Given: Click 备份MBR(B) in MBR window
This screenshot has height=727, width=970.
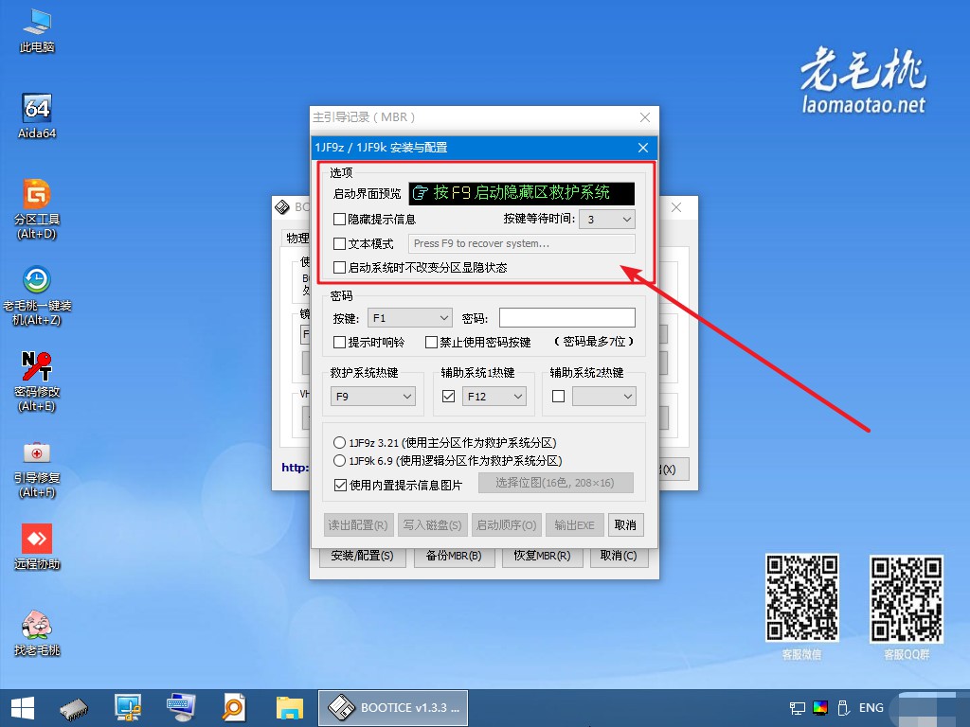Looking at the screenshot, I should [454, 556].
